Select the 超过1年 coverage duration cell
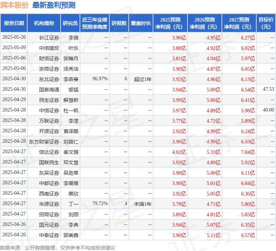Viewport: 276px width, 251px height. [x=143, y=79]
